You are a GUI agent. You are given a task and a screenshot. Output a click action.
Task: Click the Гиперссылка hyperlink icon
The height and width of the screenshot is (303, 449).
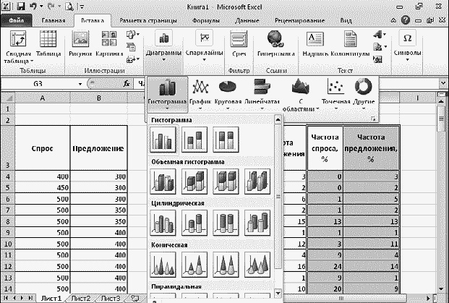click(275, 44)
